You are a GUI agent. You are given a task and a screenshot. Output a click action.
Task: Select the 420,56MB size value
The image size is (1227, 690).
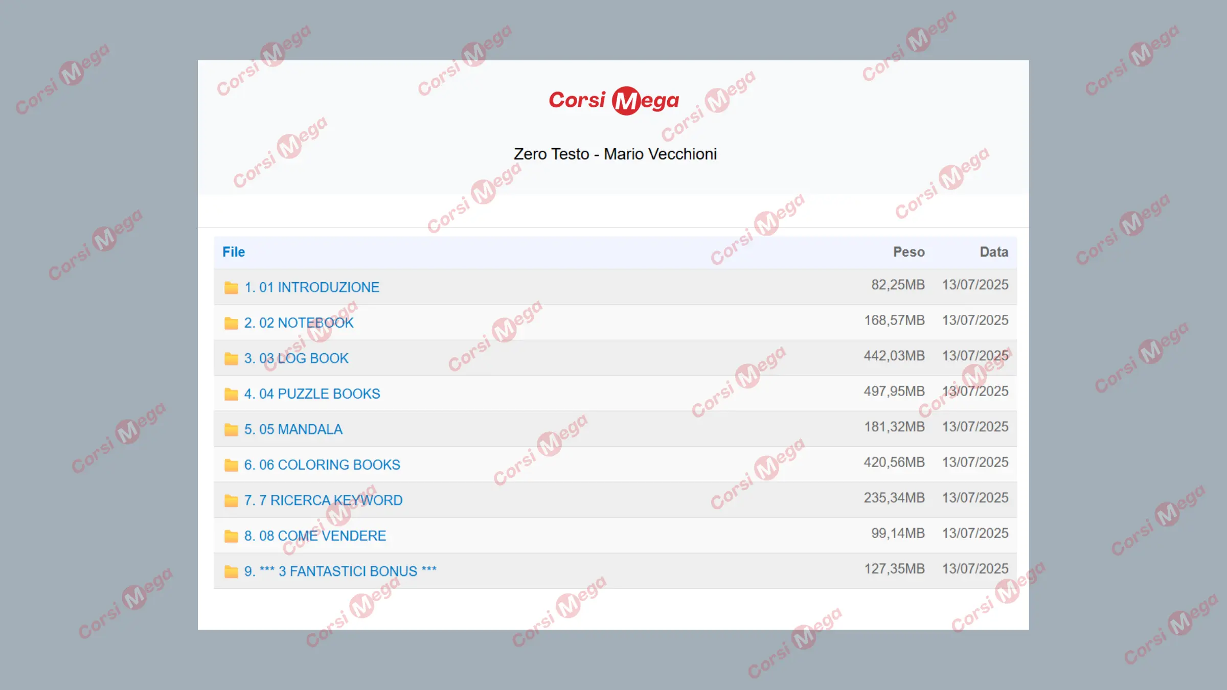click(x=894, y=463)
